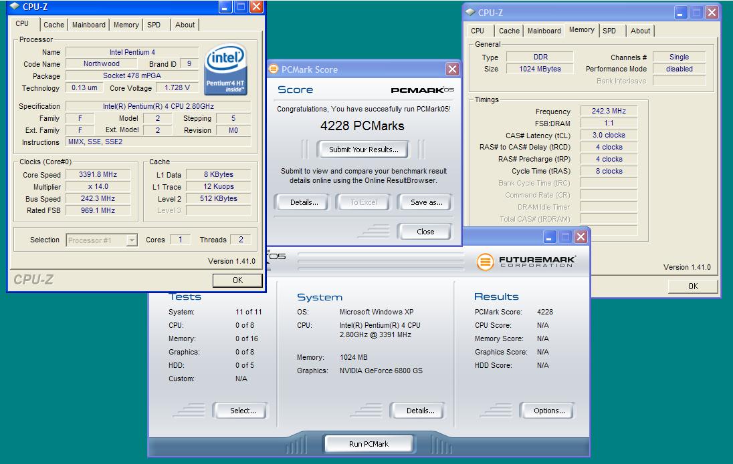Close the PCMark Score dialog
Image resolution: width=733 pixels, height=464 pixels.
[452, 69]
